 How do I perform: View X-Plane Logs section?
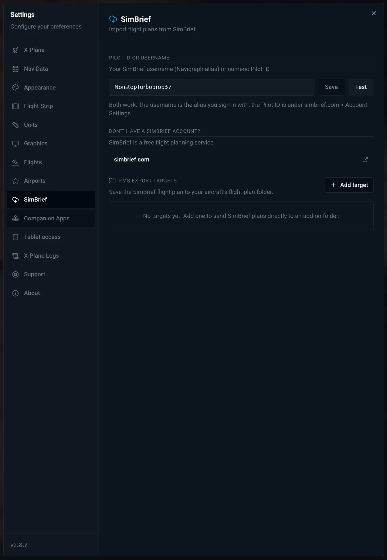click(x=51, y=256)
